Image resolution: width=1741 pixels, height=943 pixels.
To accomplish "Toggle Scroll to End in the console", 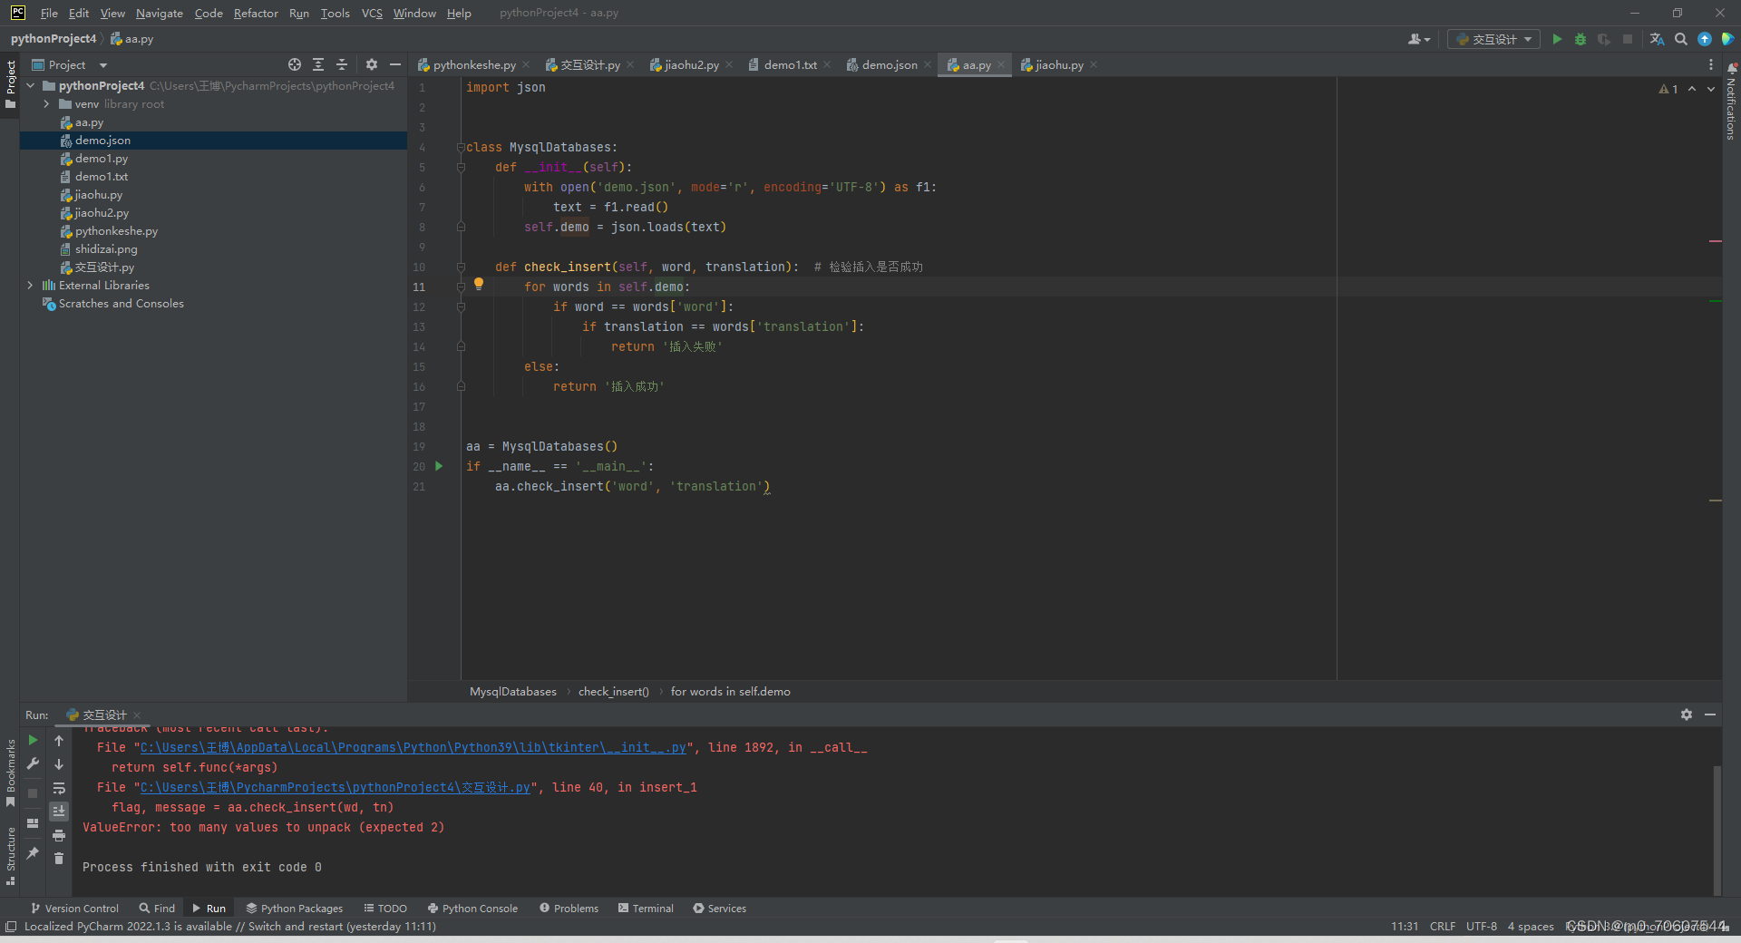I will pos(58,811).
